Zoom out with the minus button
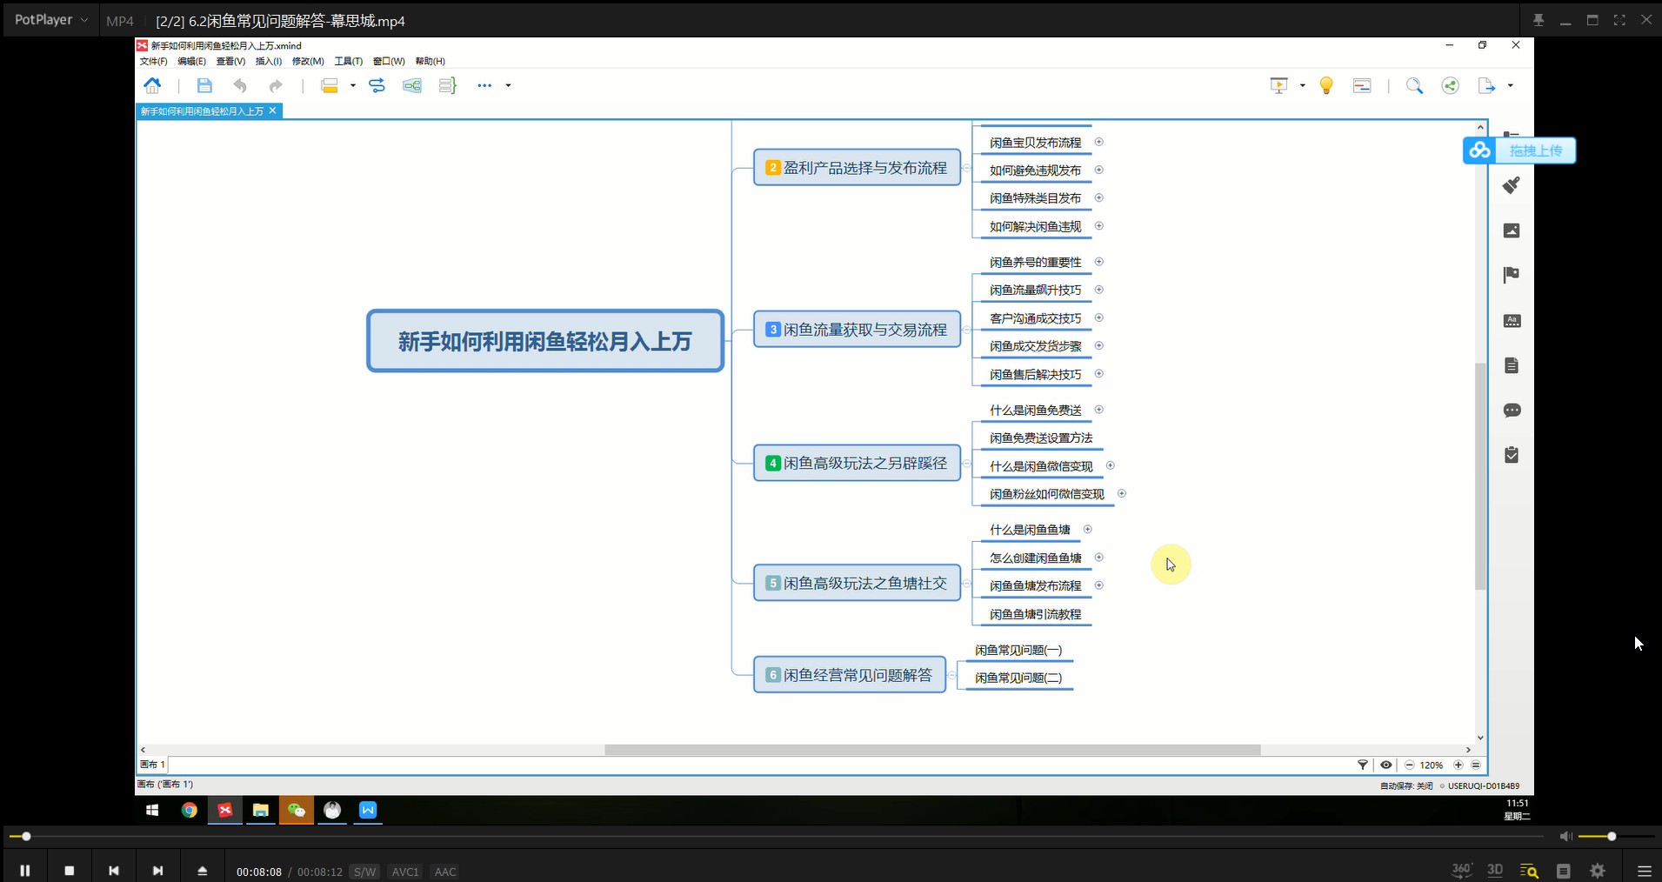This screenshot has height=882, width=1662. (1409, 765)
